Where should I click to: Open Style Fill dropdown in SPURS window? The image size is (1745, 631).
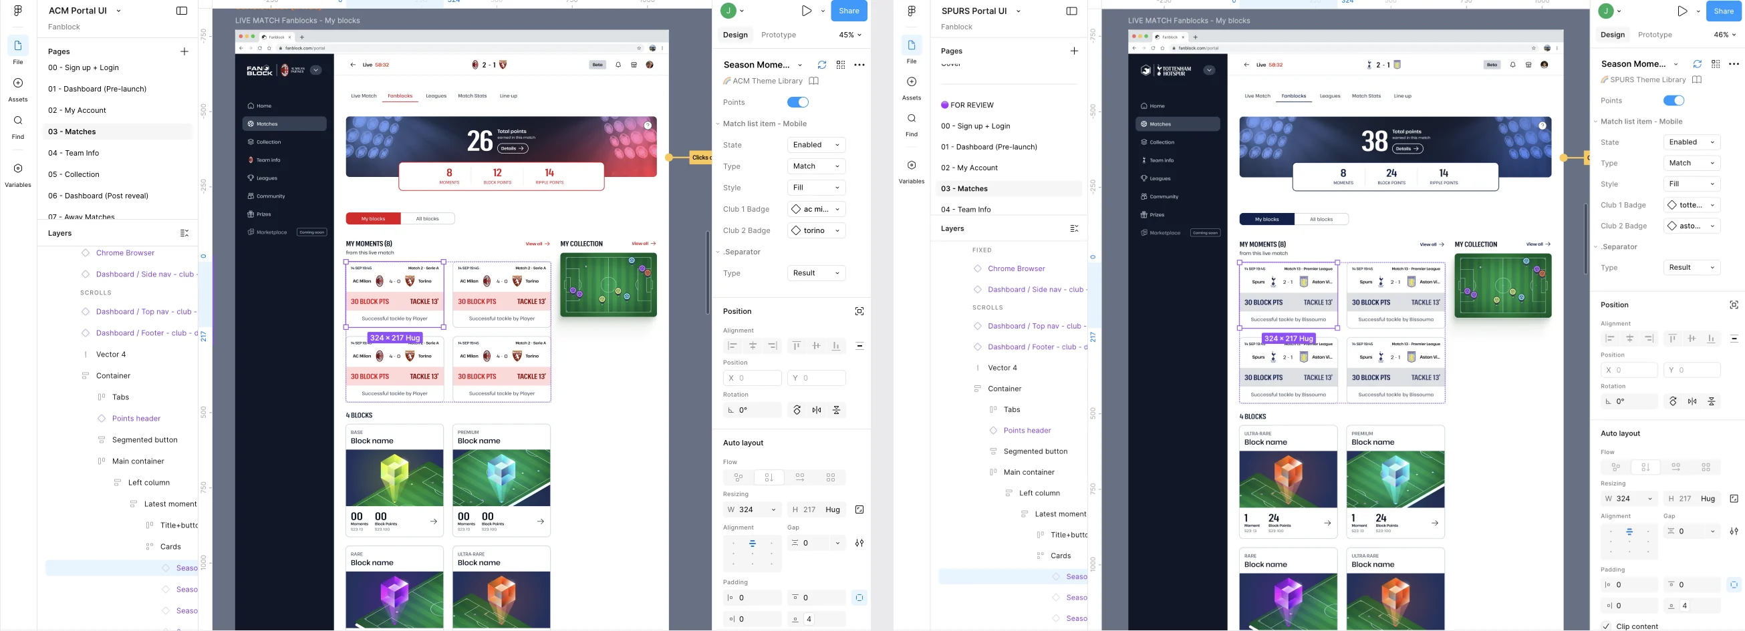(1692, 184)
